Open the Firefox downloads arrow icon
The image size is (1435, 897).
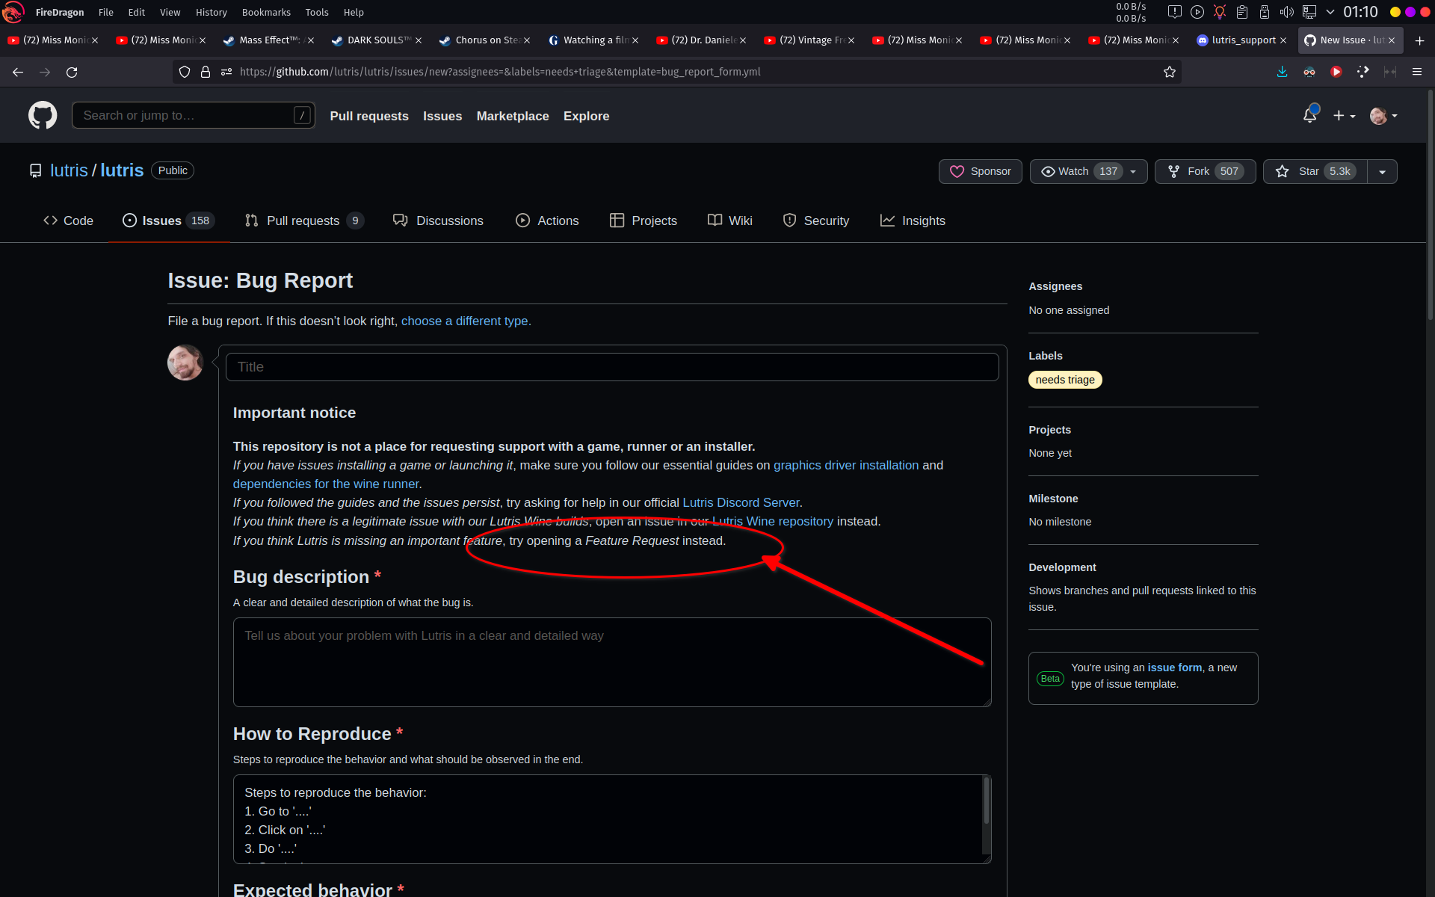pos(1282,72)
